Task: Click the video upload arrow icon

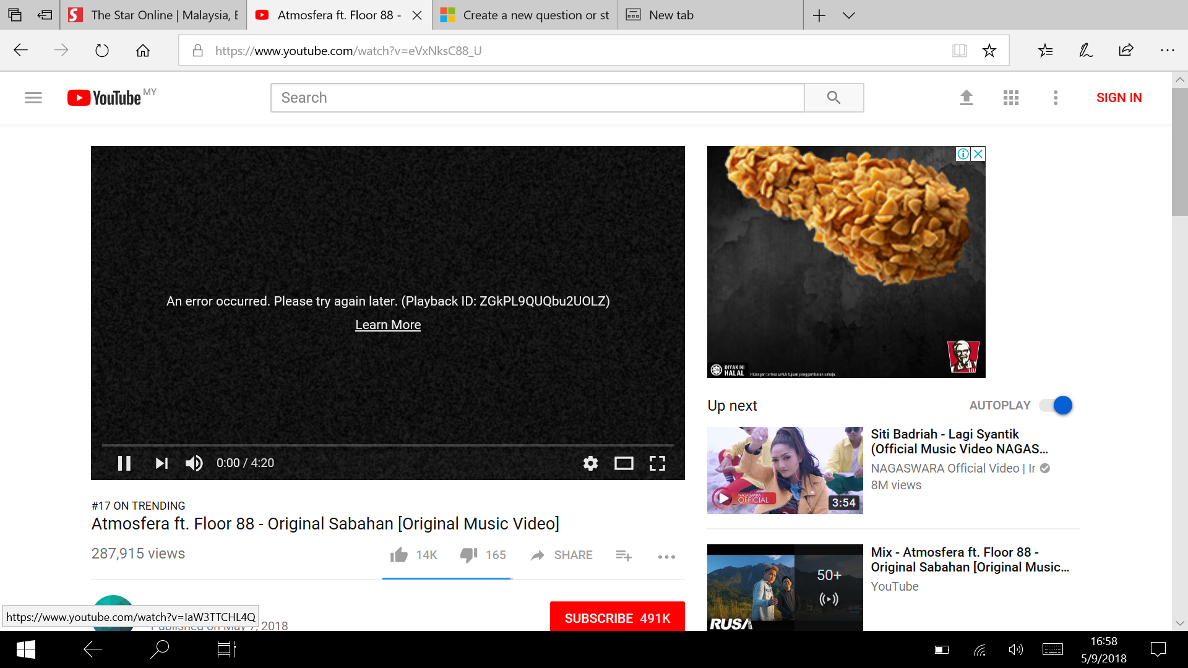Action: 966,98
